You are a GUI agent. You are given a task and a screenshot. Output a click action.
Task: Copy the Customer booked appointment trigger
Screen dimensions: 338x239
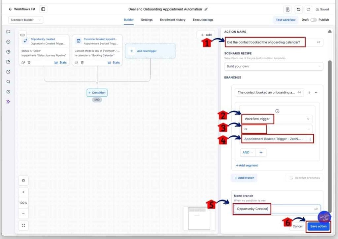(76, 62)
